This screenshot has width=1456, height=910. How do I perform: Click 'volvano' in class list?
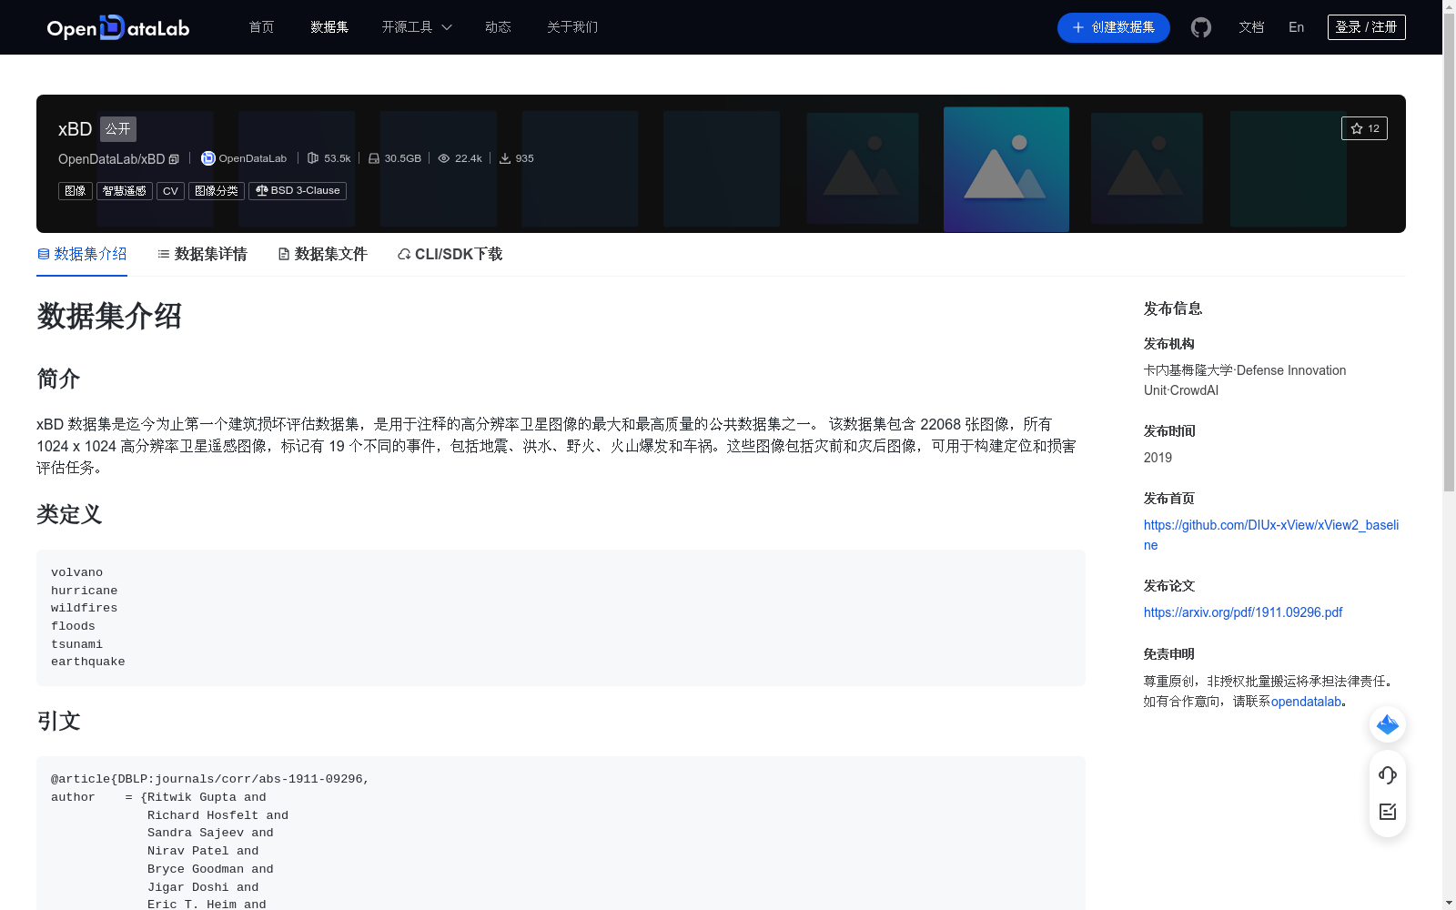pos(76,572)
